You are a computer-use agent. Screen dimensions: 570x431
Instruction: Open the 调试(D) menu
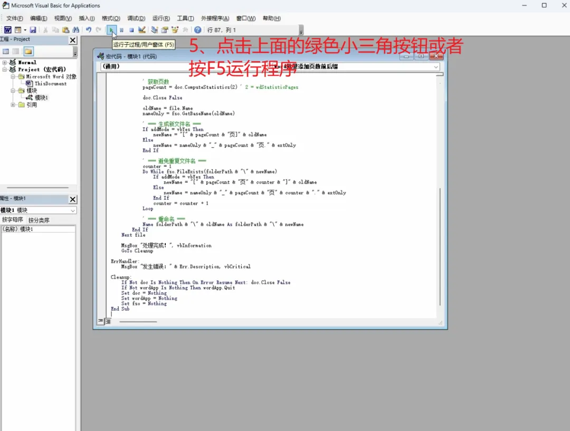click(x=136, y=18)
